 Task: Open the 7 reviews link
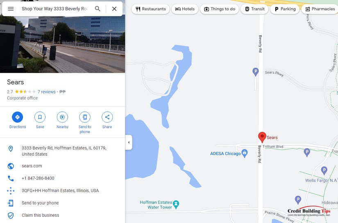[x=47, y=92]
